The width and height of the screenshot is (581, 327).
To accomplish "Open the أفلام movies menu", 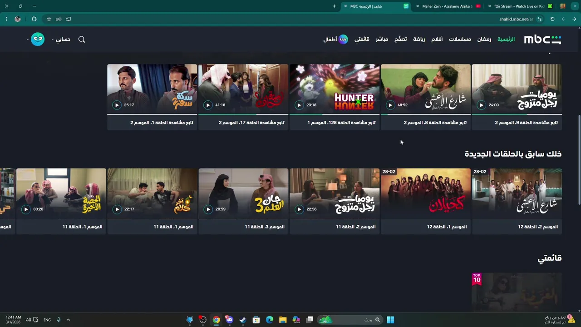I will pos(437,40).
